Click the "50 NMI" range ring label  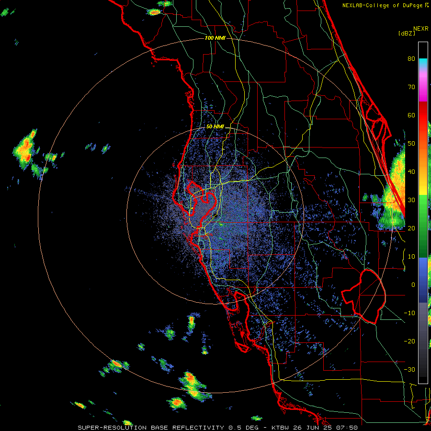[215, 127]
